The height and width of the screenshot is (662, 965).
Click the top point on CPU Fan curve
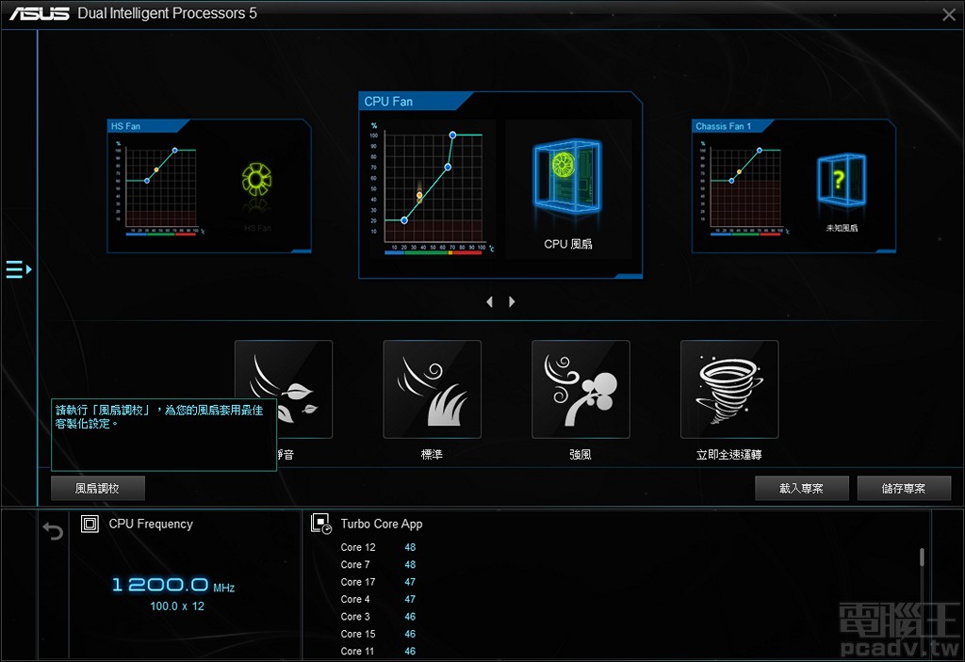pos(452,136)
